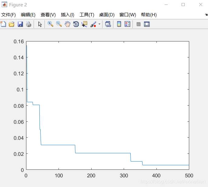Click the x-axis label 500
This screenshot has height=187, width=208.
[x=189, y=176]
